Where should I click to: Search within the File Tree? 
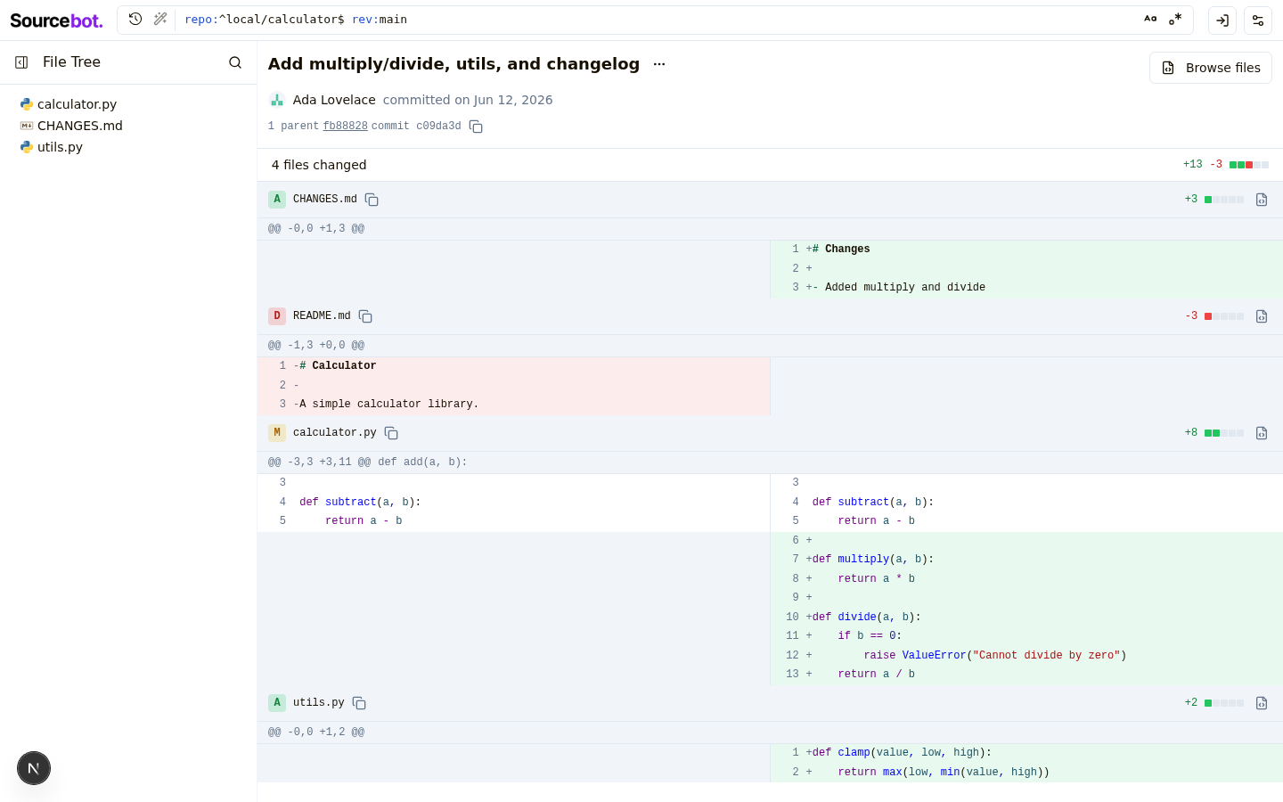(235, 62)
